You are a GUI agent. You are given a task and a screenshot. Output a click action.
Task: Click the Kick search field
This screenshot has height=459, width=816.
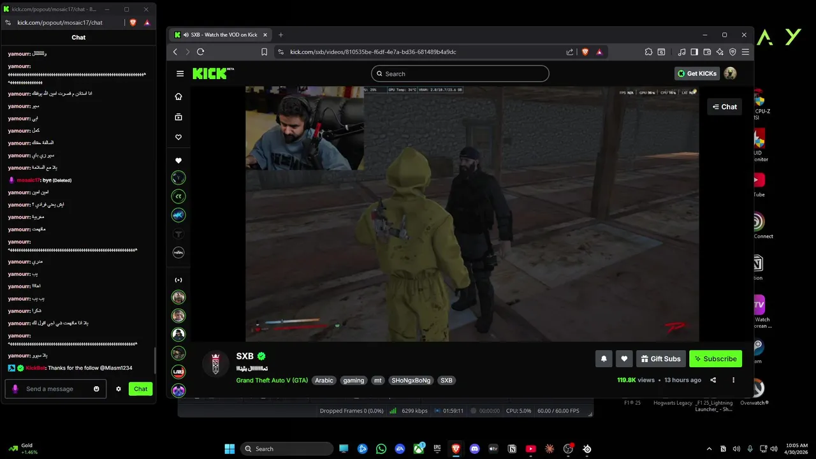tap(460, 73)
